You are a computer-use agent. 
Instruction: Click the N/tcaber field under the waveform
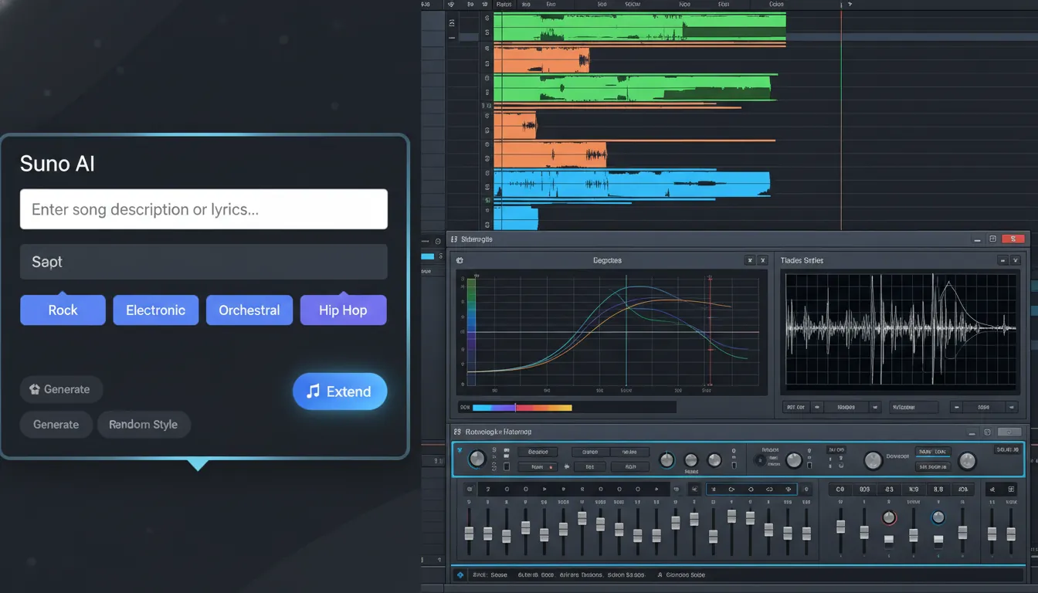pos(914,407)
